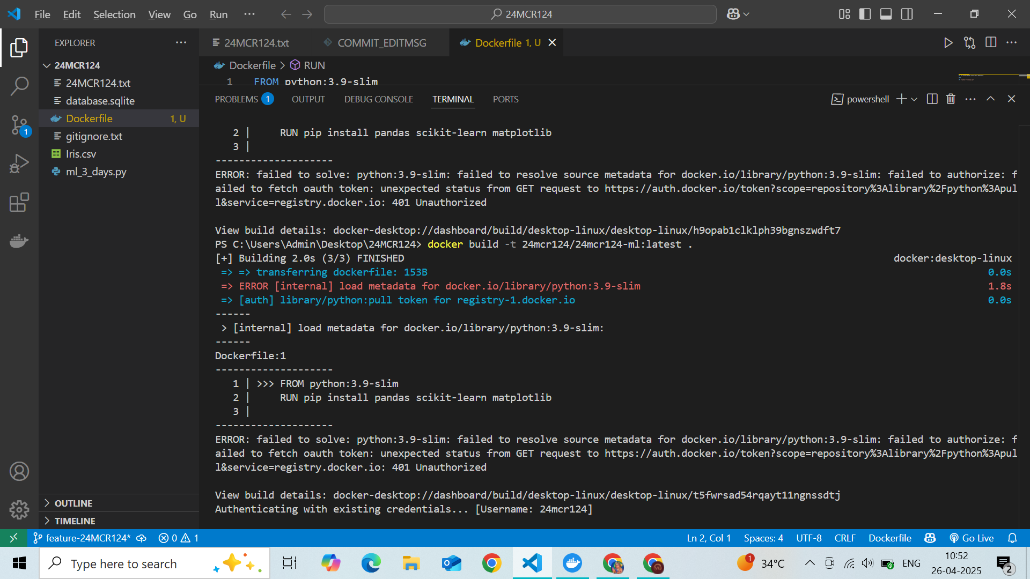This screenshot has height=579, width=1030.
Task: Open the Run menu
Action: click(x=218, y=14)
